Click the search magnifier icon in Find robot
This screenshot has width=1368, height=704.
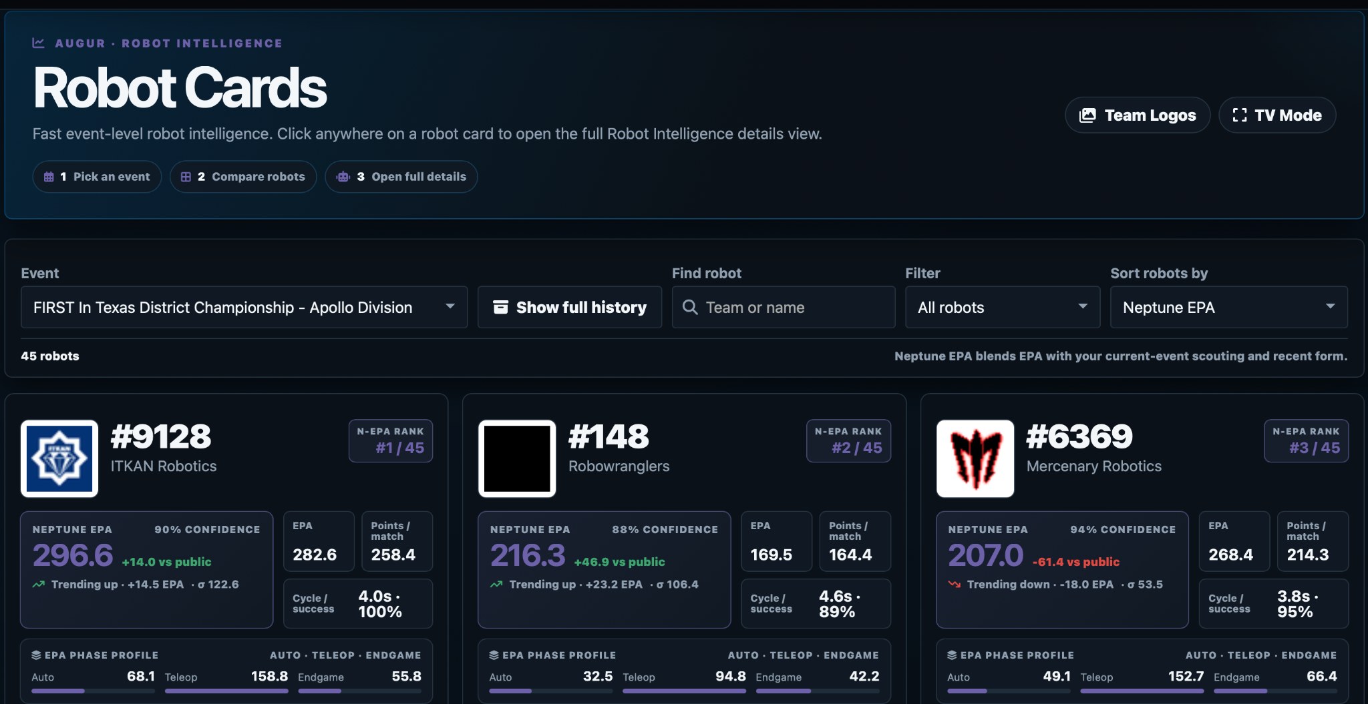690,307
